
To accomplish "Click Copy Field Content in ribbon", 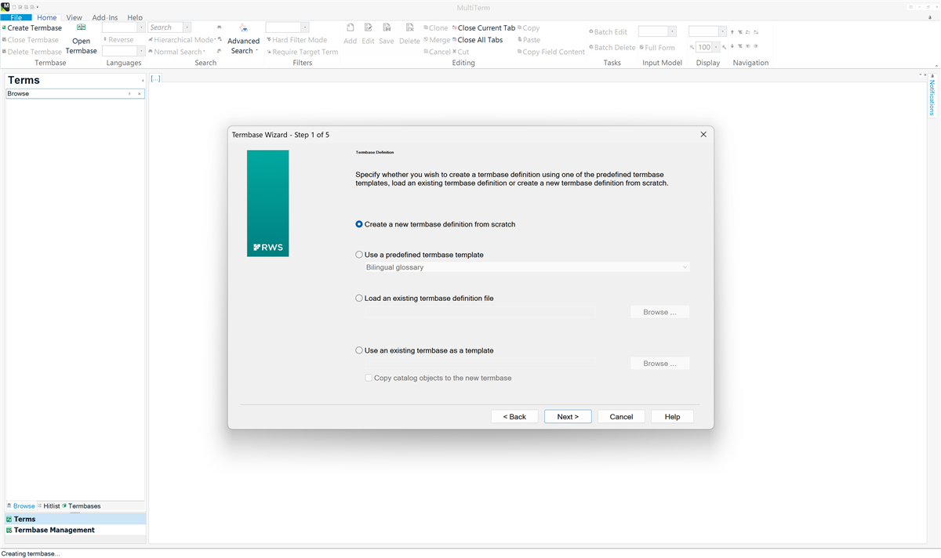I will (551, 52).
